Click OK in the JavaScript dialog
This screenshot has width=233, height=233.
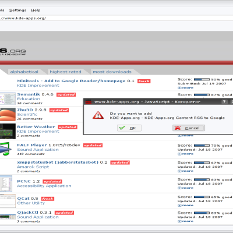[x=129, y=128]
